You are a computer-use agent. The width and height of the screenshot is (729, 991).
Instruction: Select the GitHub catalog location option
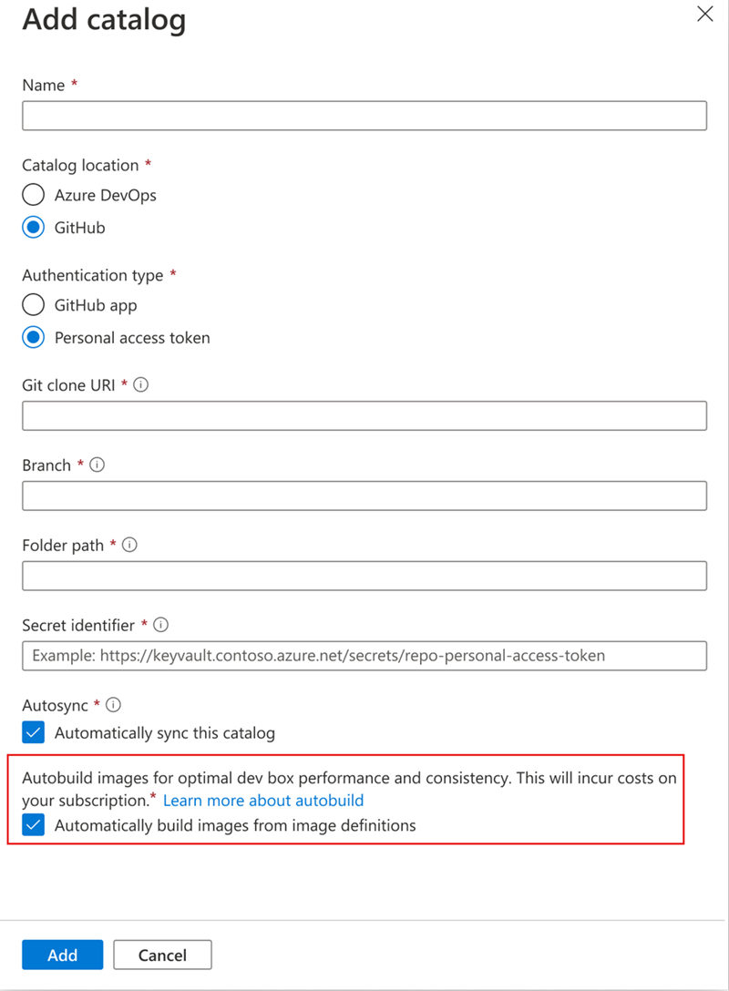click(33, 228)
